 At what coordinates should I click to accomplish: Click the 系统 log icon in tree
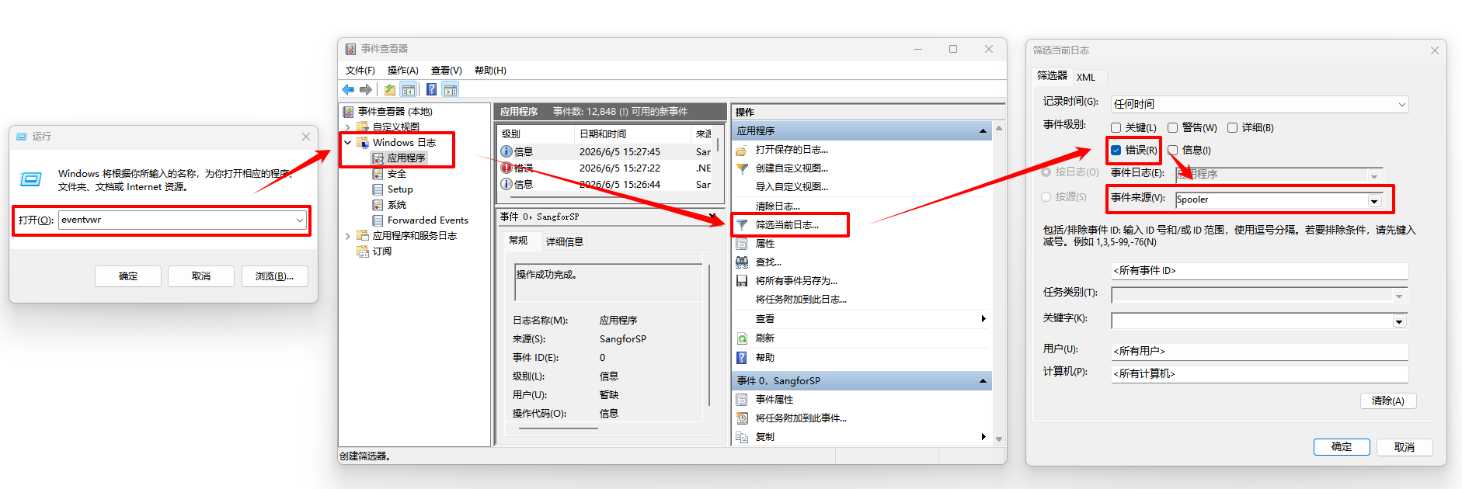(378, 205)
